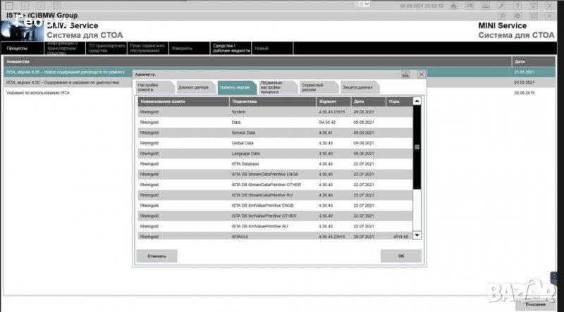This screenshot has height=312, width=564.
Task: Click the wrench settings icon in the top toolbar
Action: (501, 5)
